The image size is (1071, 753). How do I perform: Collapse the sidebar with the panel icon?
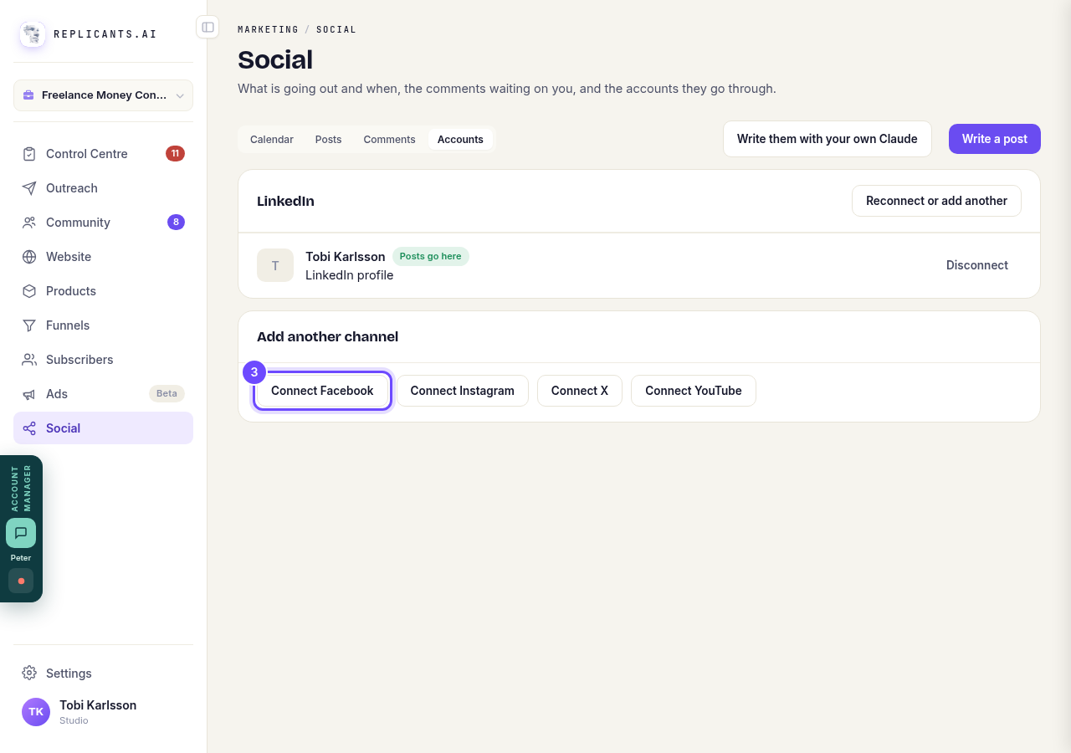pyautogui.click(x=208, y=27)
